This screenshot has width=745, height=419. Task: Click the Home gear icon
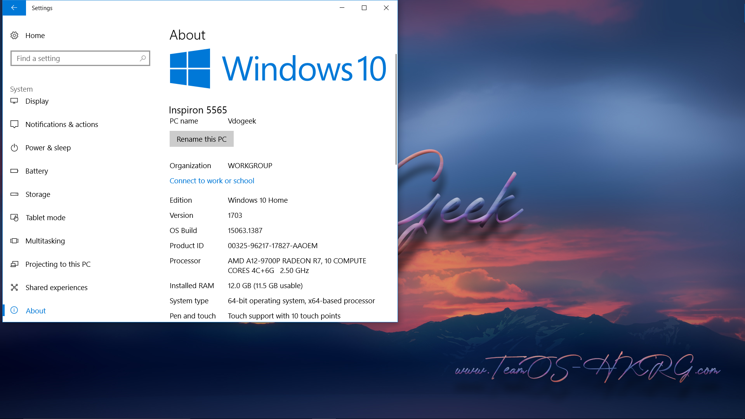(14, 35)
